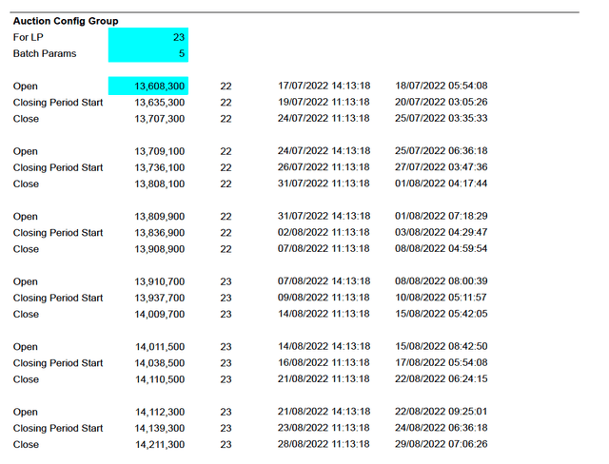Select block value 14,038,500

coord(160,363)
